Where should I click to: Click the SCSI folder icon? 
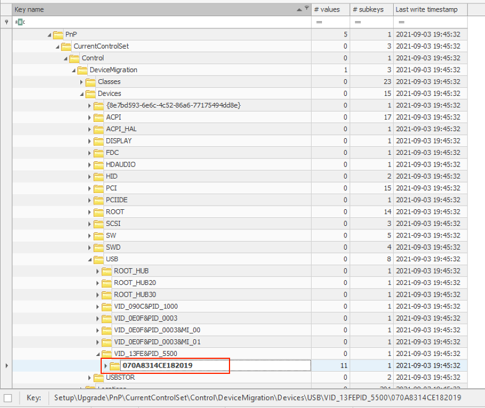click(98, 224)
